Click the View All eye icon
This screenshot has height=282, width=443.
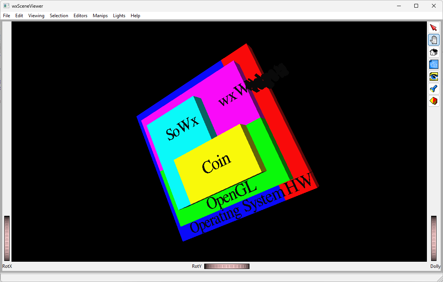point(434,77)
